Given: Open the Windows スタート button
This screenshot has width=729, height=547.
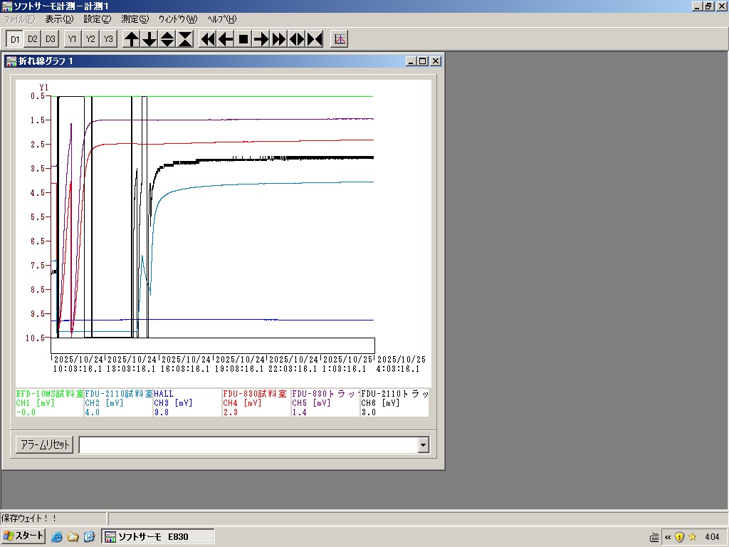Looking at the screenshot, I should 23,536.
